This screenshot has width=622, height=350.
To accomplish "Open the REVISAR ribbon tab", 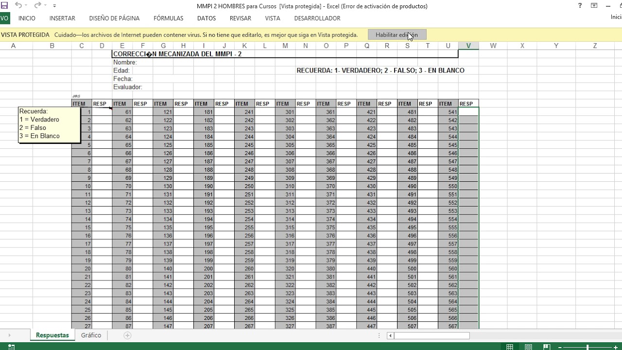I will 241,18.
